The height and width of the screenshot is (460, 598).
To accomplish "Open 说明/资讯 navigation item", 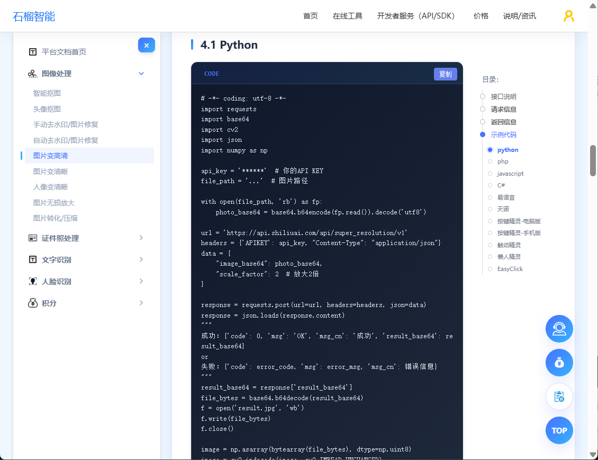I will (520, 16).
